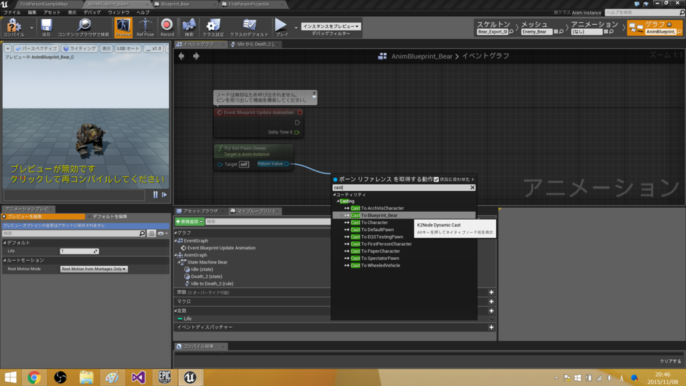The image size is (686, 386).
Task: Toggle the Preview toolbar button
Action: click(123, 27)
